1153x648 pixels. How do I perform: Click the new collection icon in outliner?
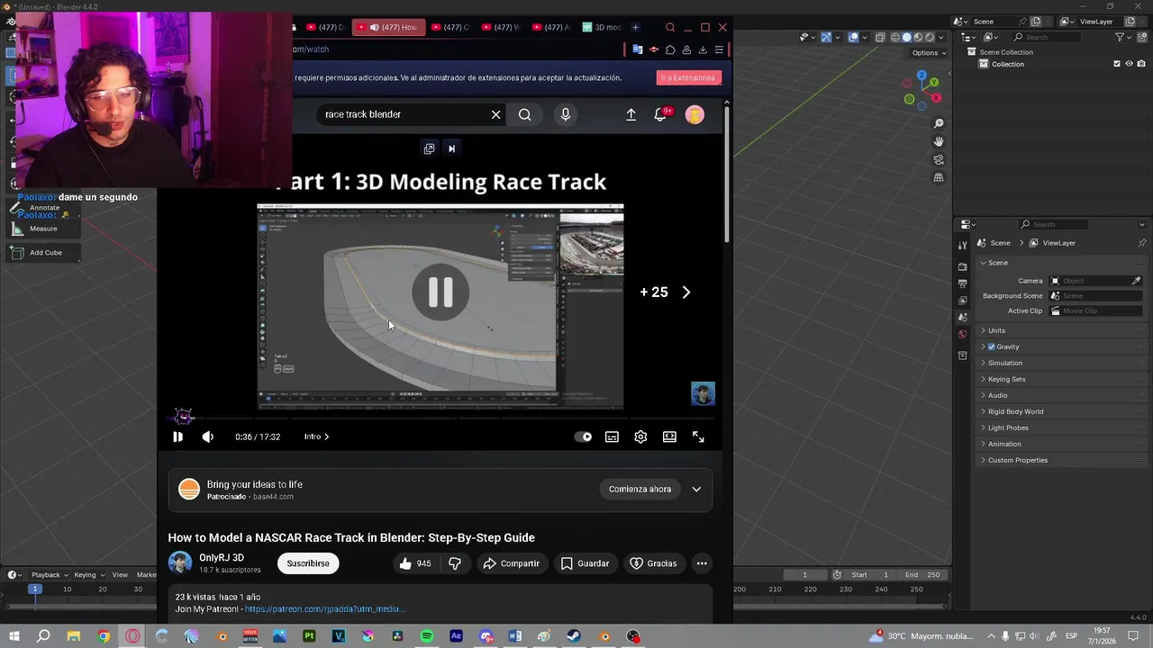coord(1143,37)
